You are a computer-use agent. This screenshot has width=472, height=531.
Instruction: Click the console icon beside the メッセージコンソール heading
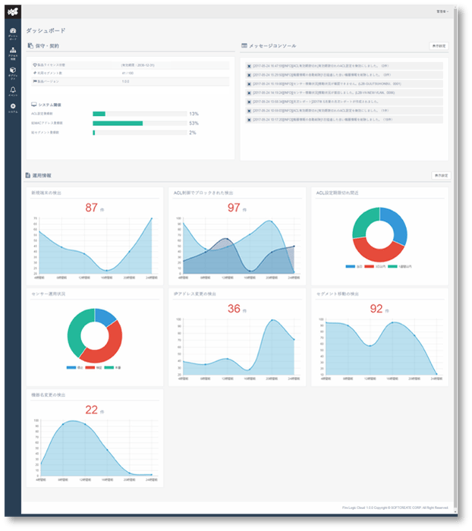(244, 46)
